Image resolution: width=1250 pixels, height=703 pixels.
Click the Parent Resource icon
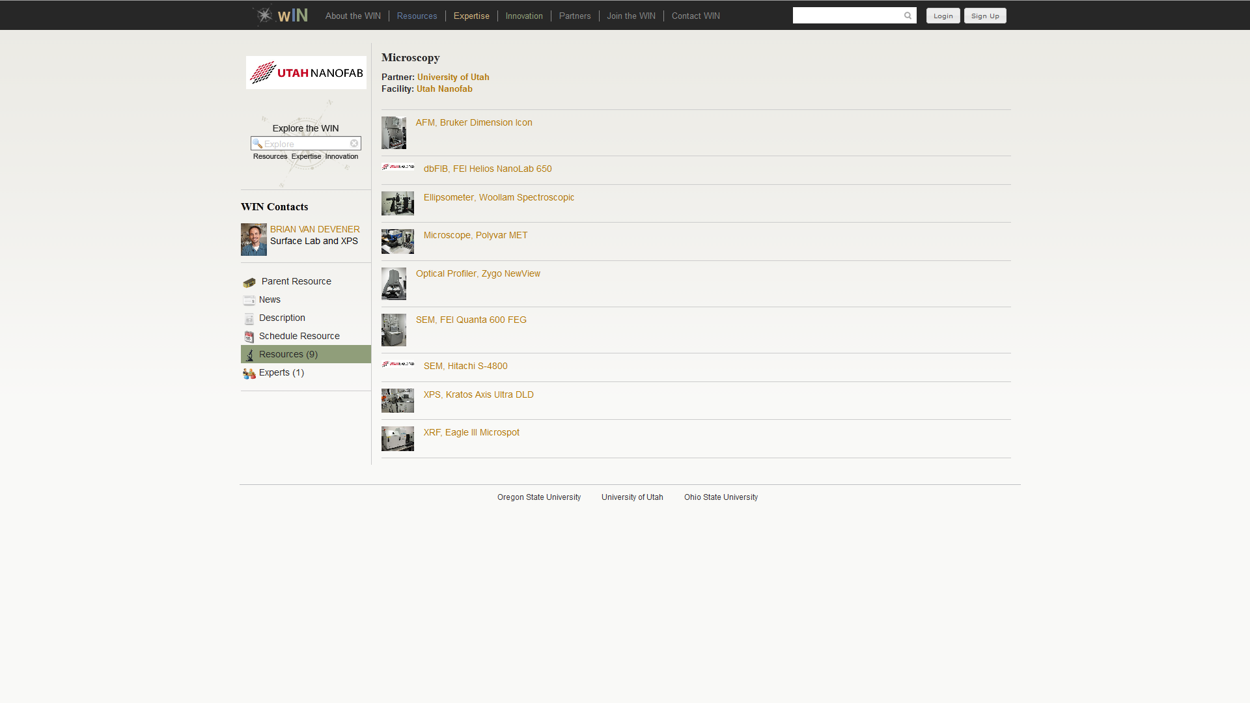tap(249, 283)
